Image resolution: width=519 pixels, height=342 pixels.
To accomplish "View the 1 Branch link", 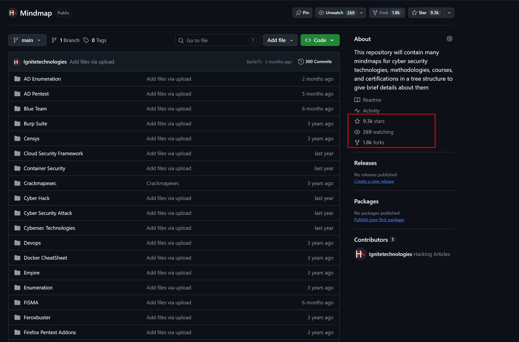I will (65, 40).
